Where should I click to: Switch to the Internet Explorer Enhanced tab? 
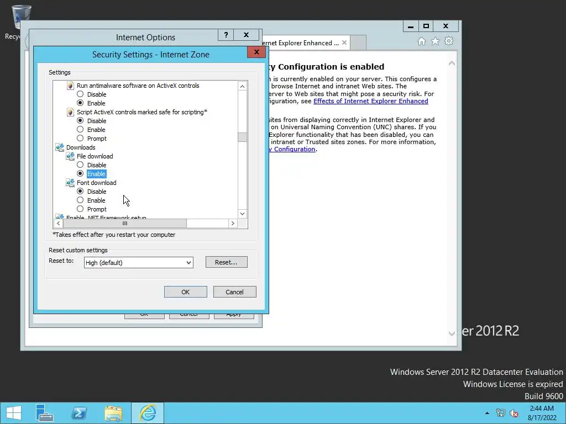(300, 43)
